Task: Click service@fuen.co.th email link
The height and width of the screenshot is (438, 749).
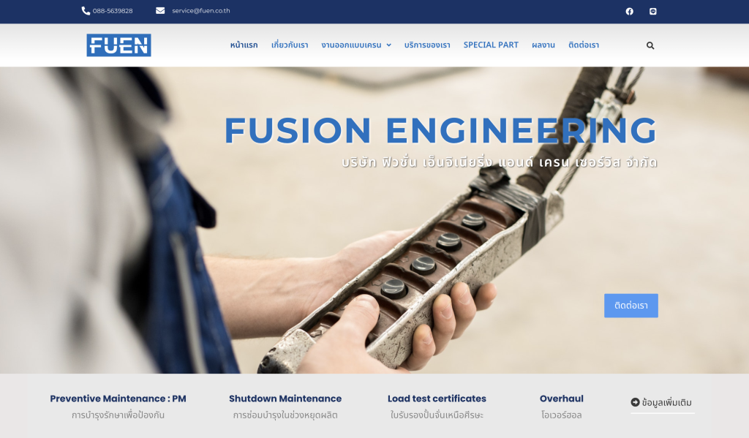Action: [x=201, y=10]
